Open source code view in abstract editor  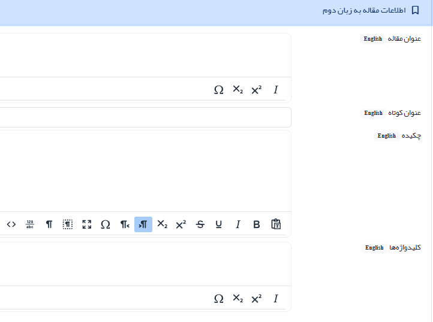point(11,224)
